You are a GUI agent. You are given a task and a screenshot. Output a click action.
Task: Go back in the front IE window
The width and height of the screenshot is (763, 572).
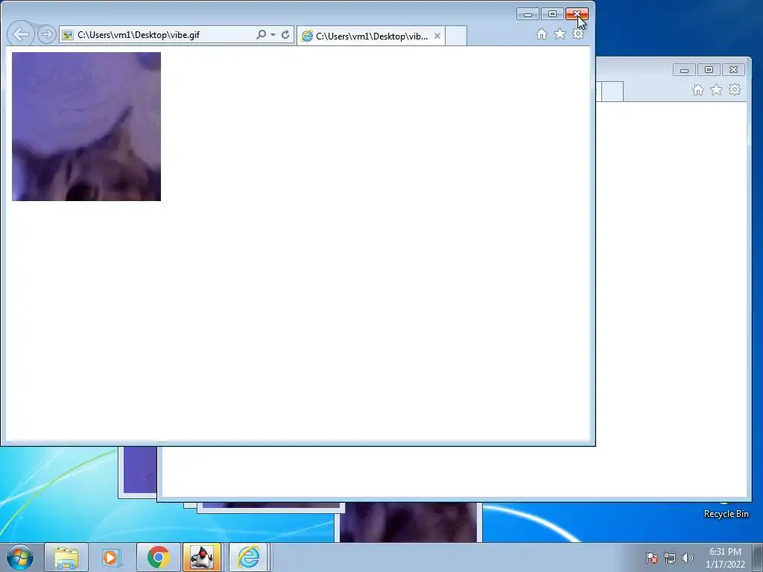click(x=21, y=34)
